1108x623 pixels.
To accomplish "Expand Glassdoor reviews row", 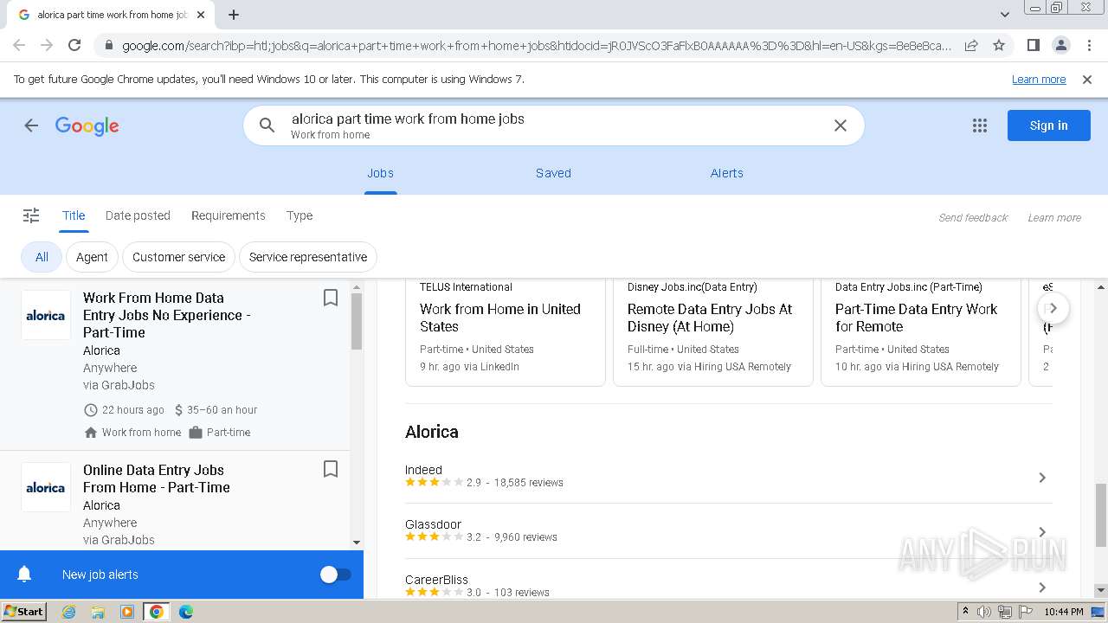I will 728,530.
